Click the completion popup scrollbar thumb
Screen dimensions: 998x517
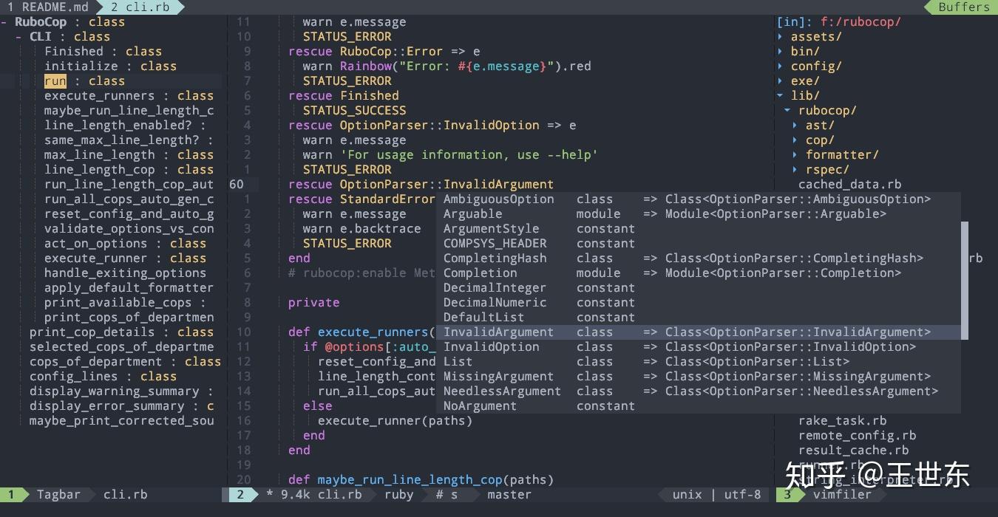[x=964, y=281]
